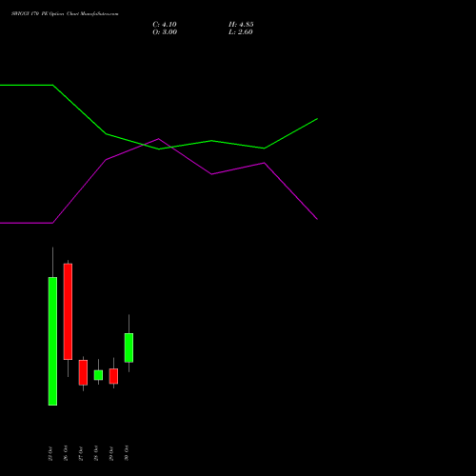Click the "27 Oct" date axis label

point(81,453)
